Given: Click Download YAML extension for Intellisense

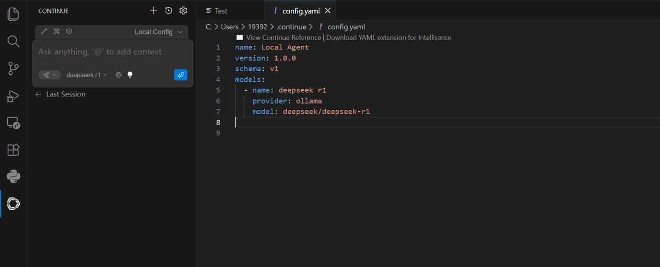Looking at the screenshot, I should coord(389,38).
